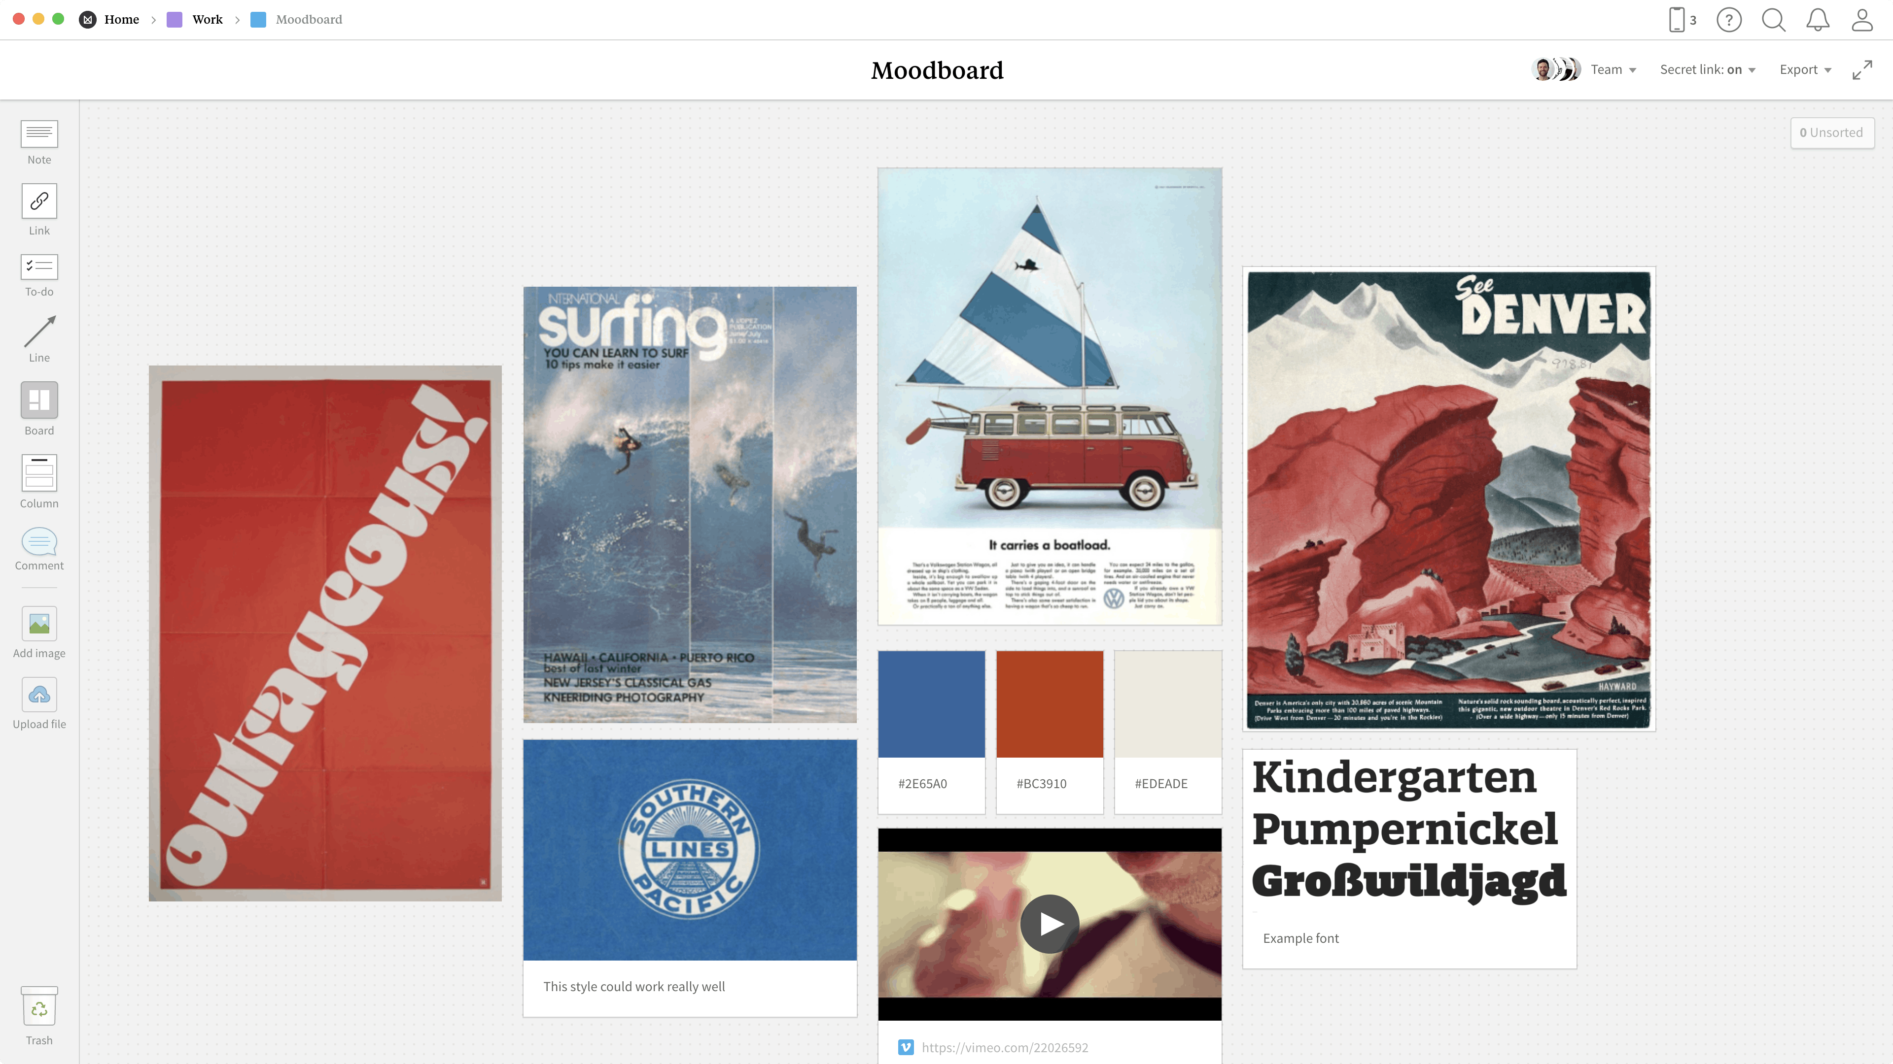Go to Home via breadcrumb

coord(121,20)
